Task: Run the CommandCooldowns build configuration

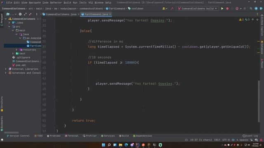Action: click(x=222, y=9)
